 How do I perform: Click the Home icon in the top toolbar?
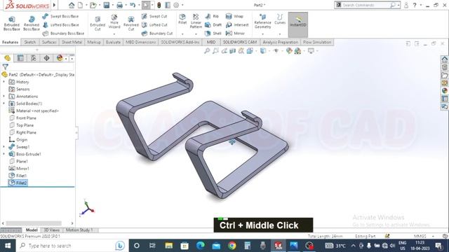point(72,5)
